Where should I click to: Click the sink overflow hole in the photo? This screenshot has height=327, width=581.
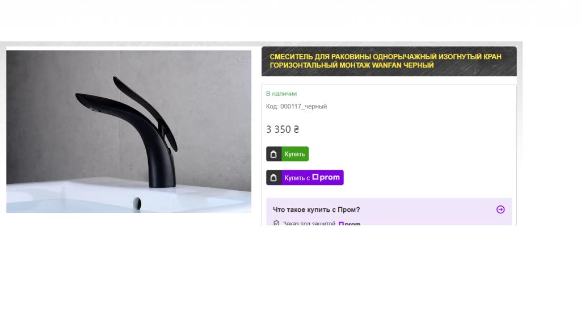point(137,203)
